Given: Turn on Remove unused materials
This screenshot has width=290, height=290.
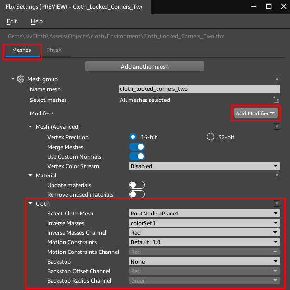Looking at the screenshot, I should (x=137, y=195).
